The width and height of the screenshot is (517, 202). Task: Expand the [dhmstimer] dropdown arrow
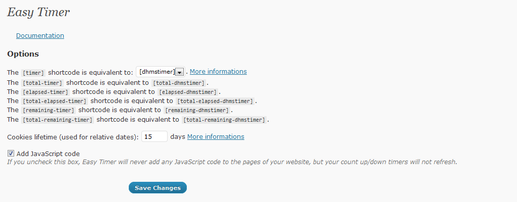179,72
